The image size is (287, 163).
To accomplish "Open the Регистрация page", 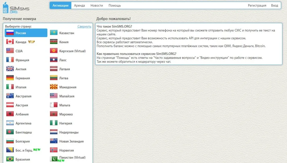I will pyautogui.click(x=257, y=5).
